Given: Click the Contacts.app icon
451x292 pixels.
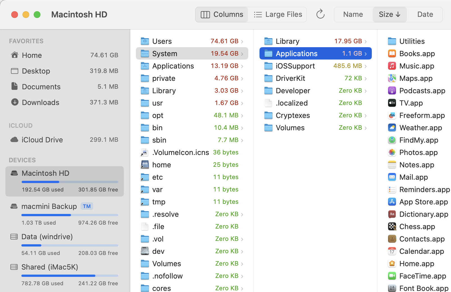Looking at the screenshot, I should click(x=392, y=239).
